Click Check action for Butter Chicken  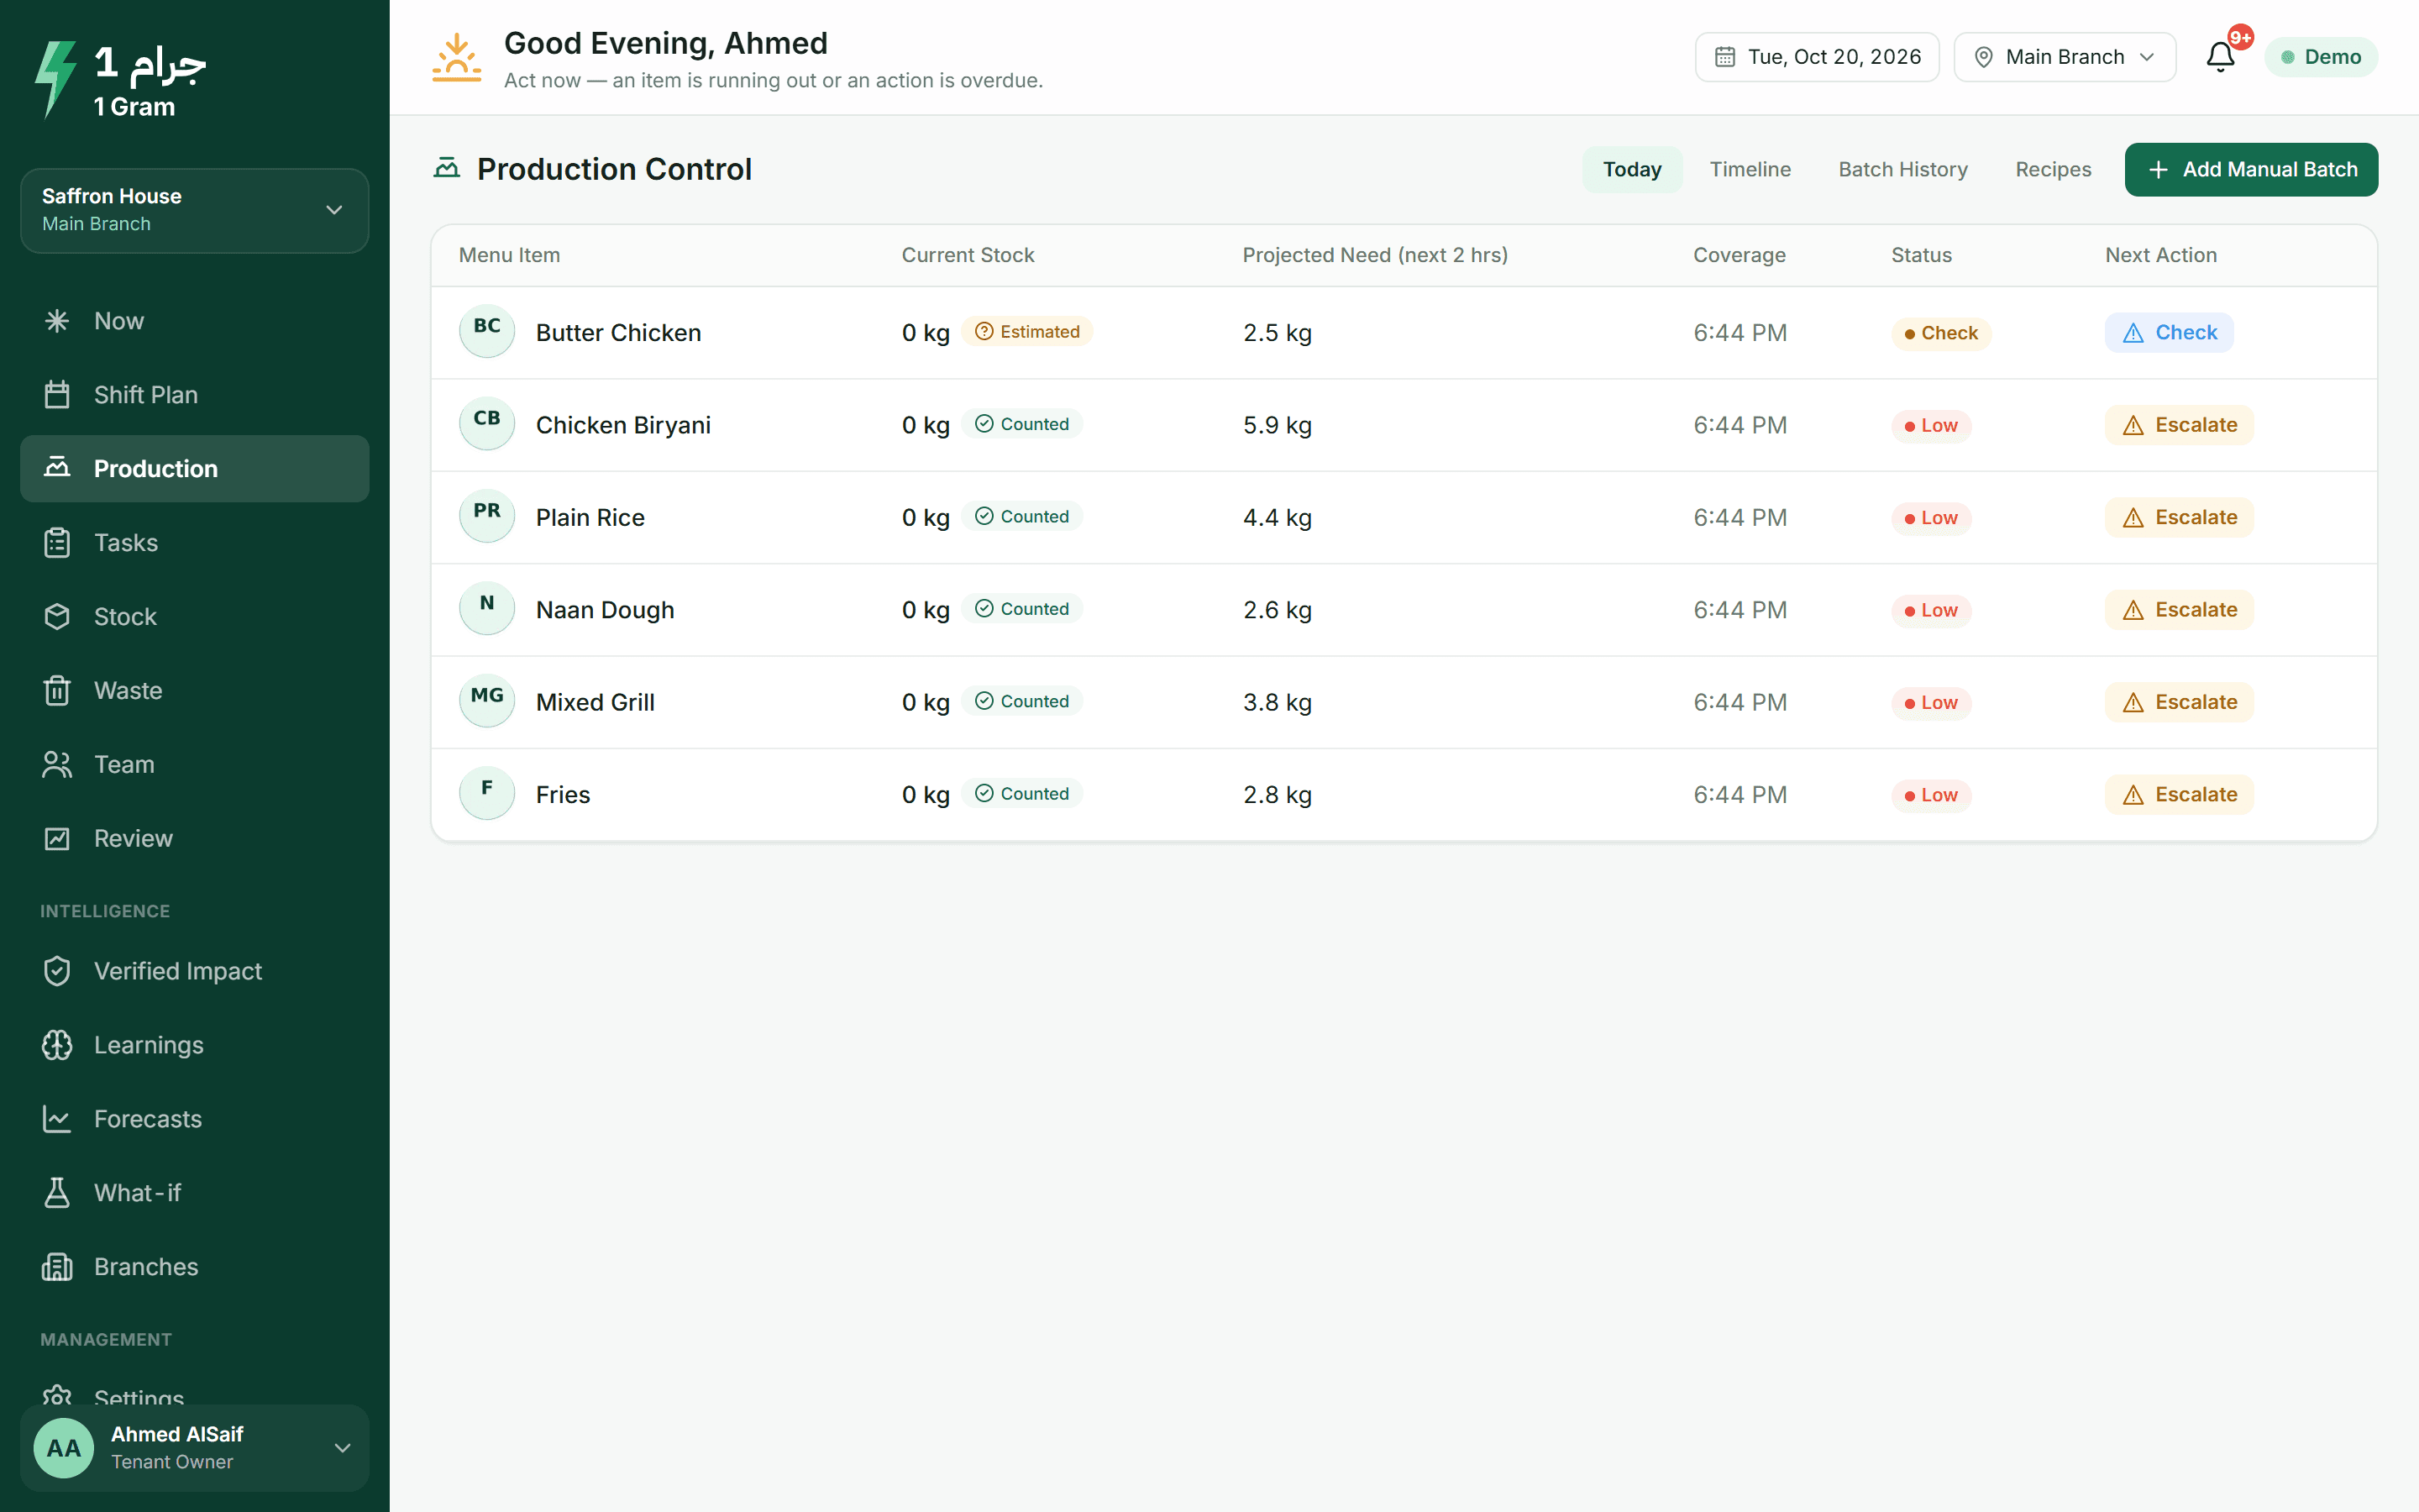pos(2169,333)
